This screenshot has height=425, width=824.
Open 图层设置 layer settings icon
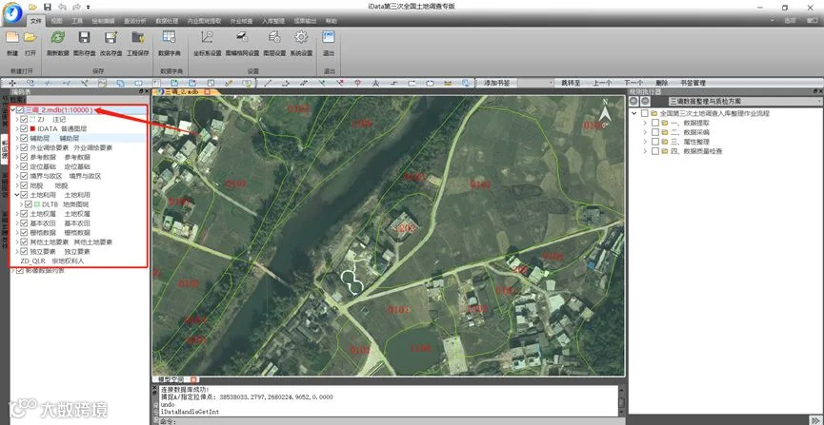[x=273, y=38]
